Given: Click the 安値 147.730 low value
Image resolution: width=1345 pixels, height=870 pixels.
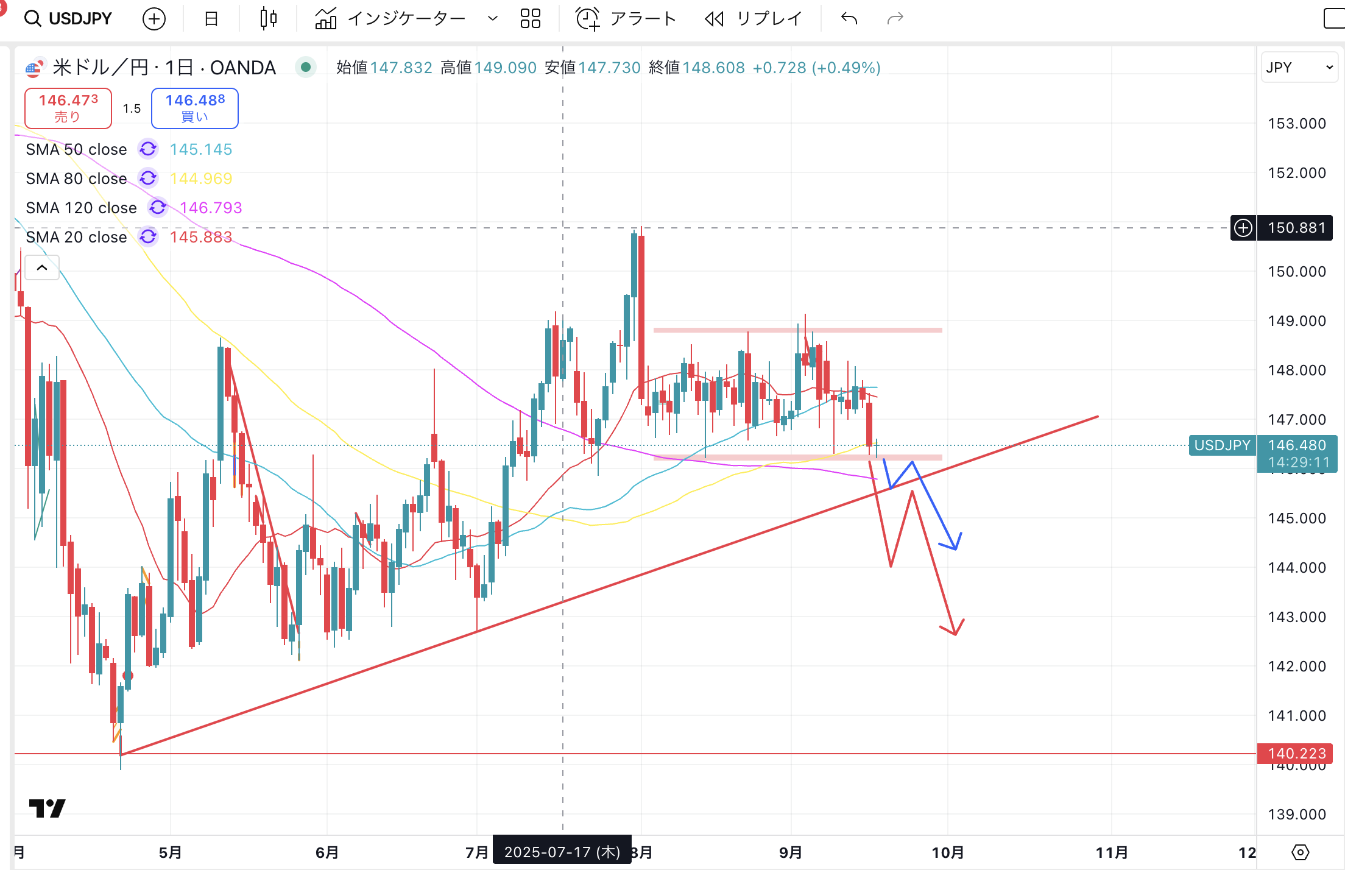Looking at the screenshot, I should [x=593, y=68].
